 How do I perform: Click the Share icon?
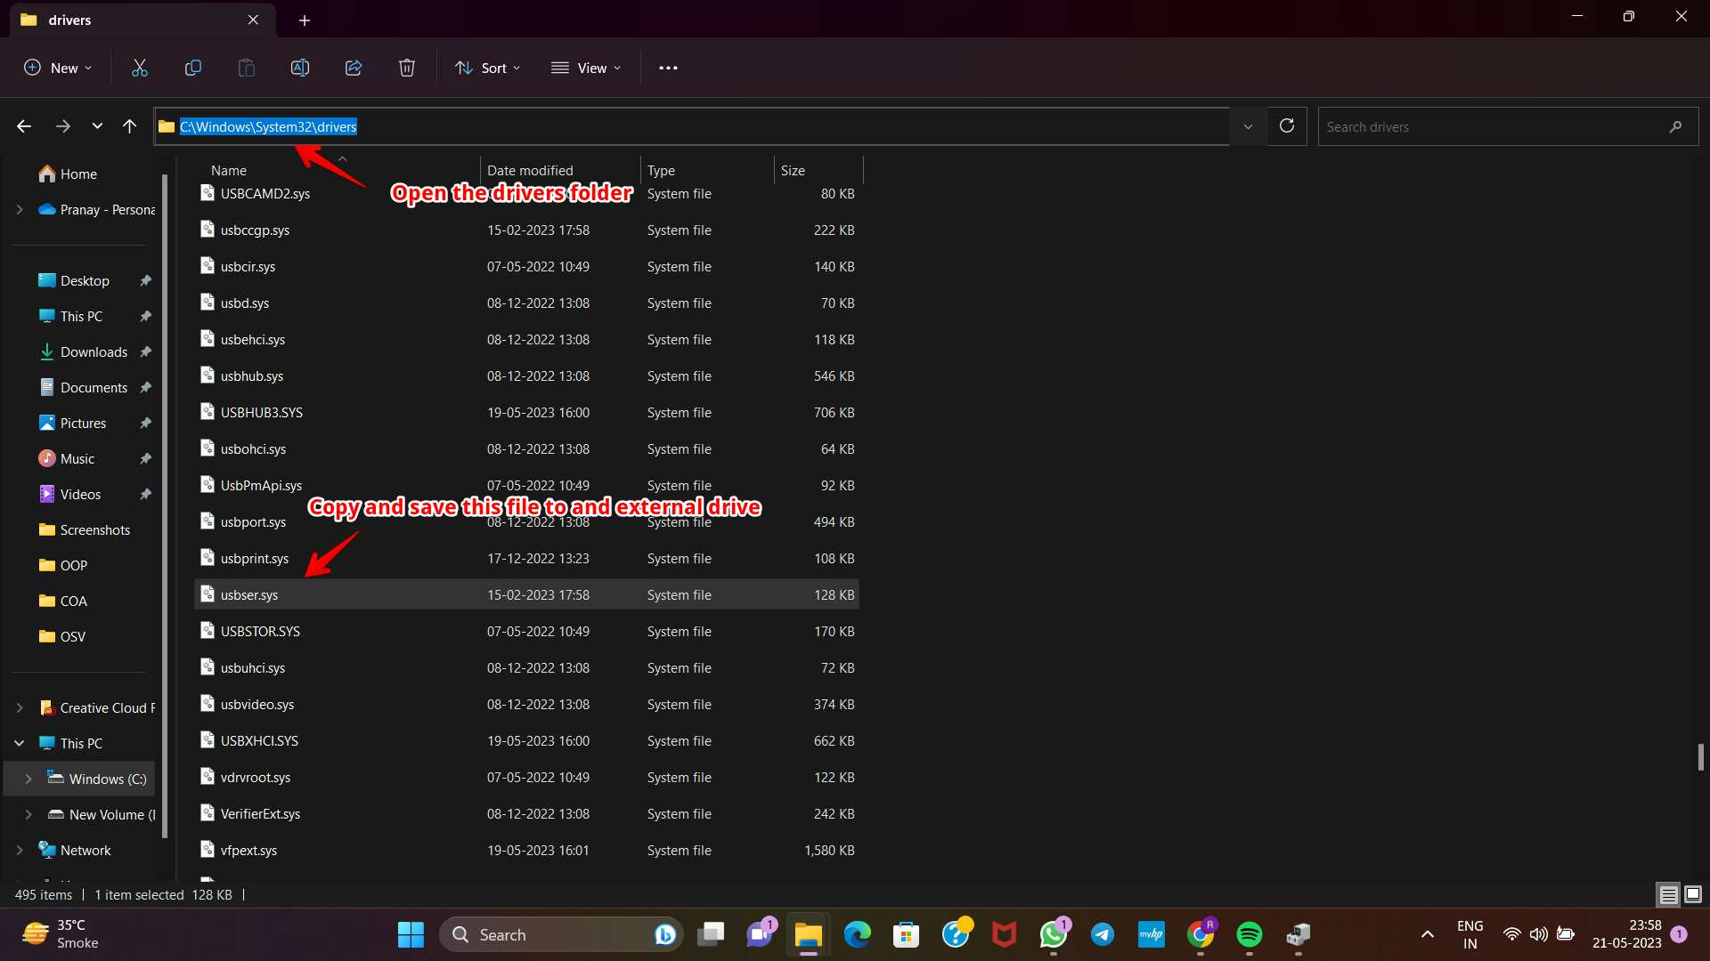[354, 68]
